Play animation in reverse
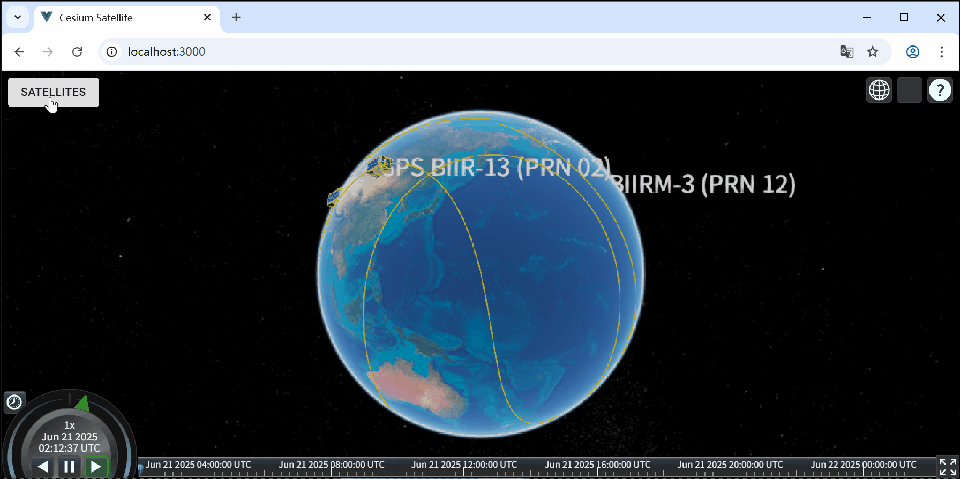Viewport: 960px width, 479px height. coord(43,467)
